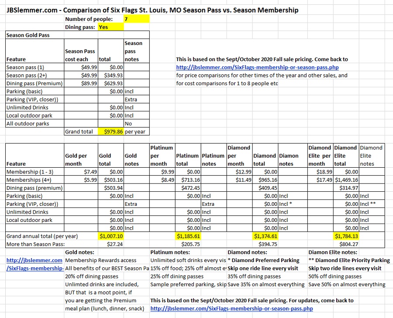Click the Memberships (4+) row label

pyautogui.click(x=34, y=180)
